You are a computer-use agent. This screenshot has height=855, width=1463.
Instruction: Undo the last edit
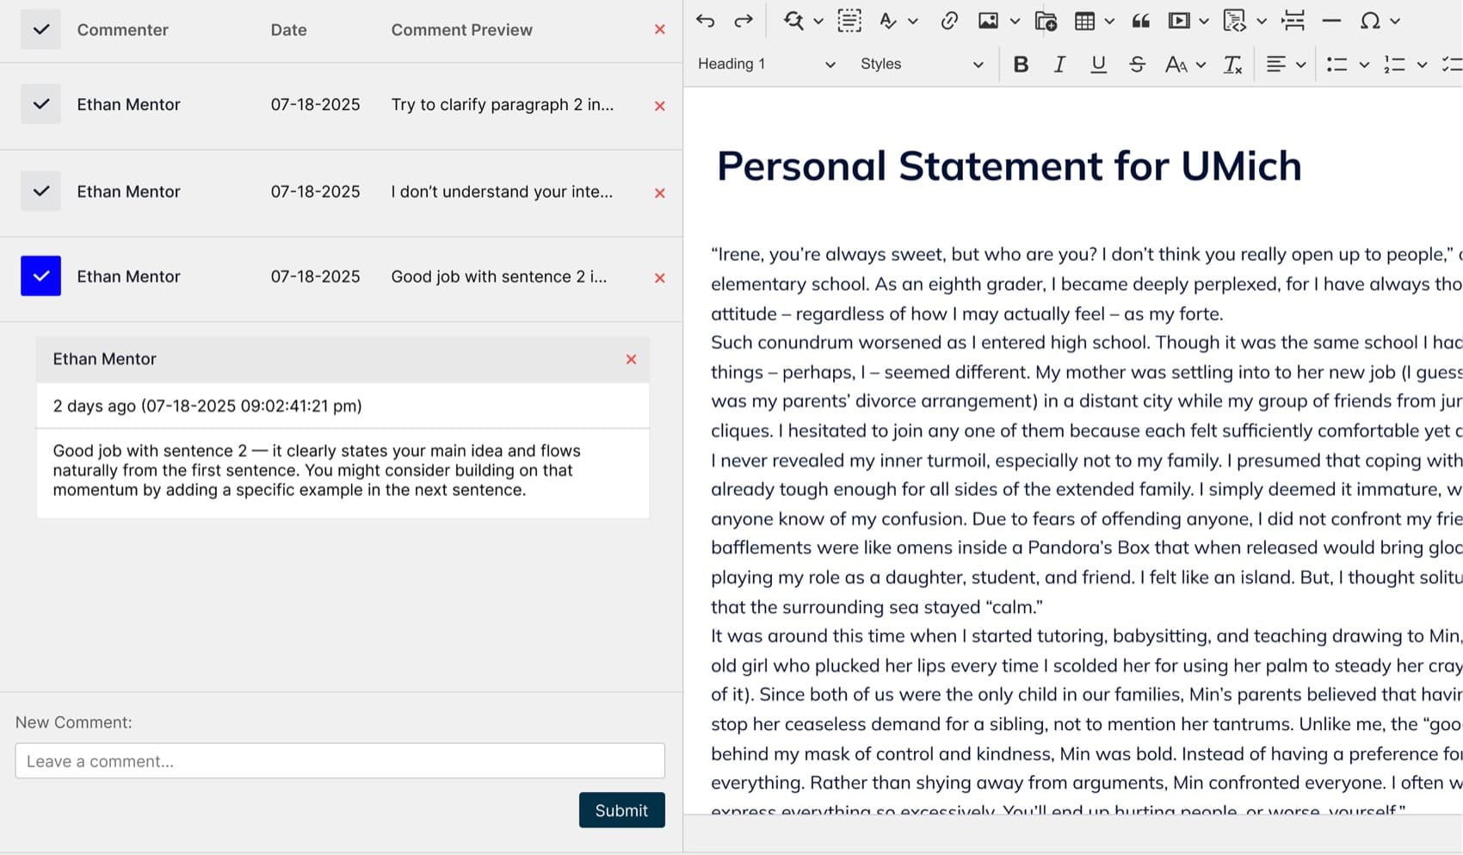(x=706, y=21)
